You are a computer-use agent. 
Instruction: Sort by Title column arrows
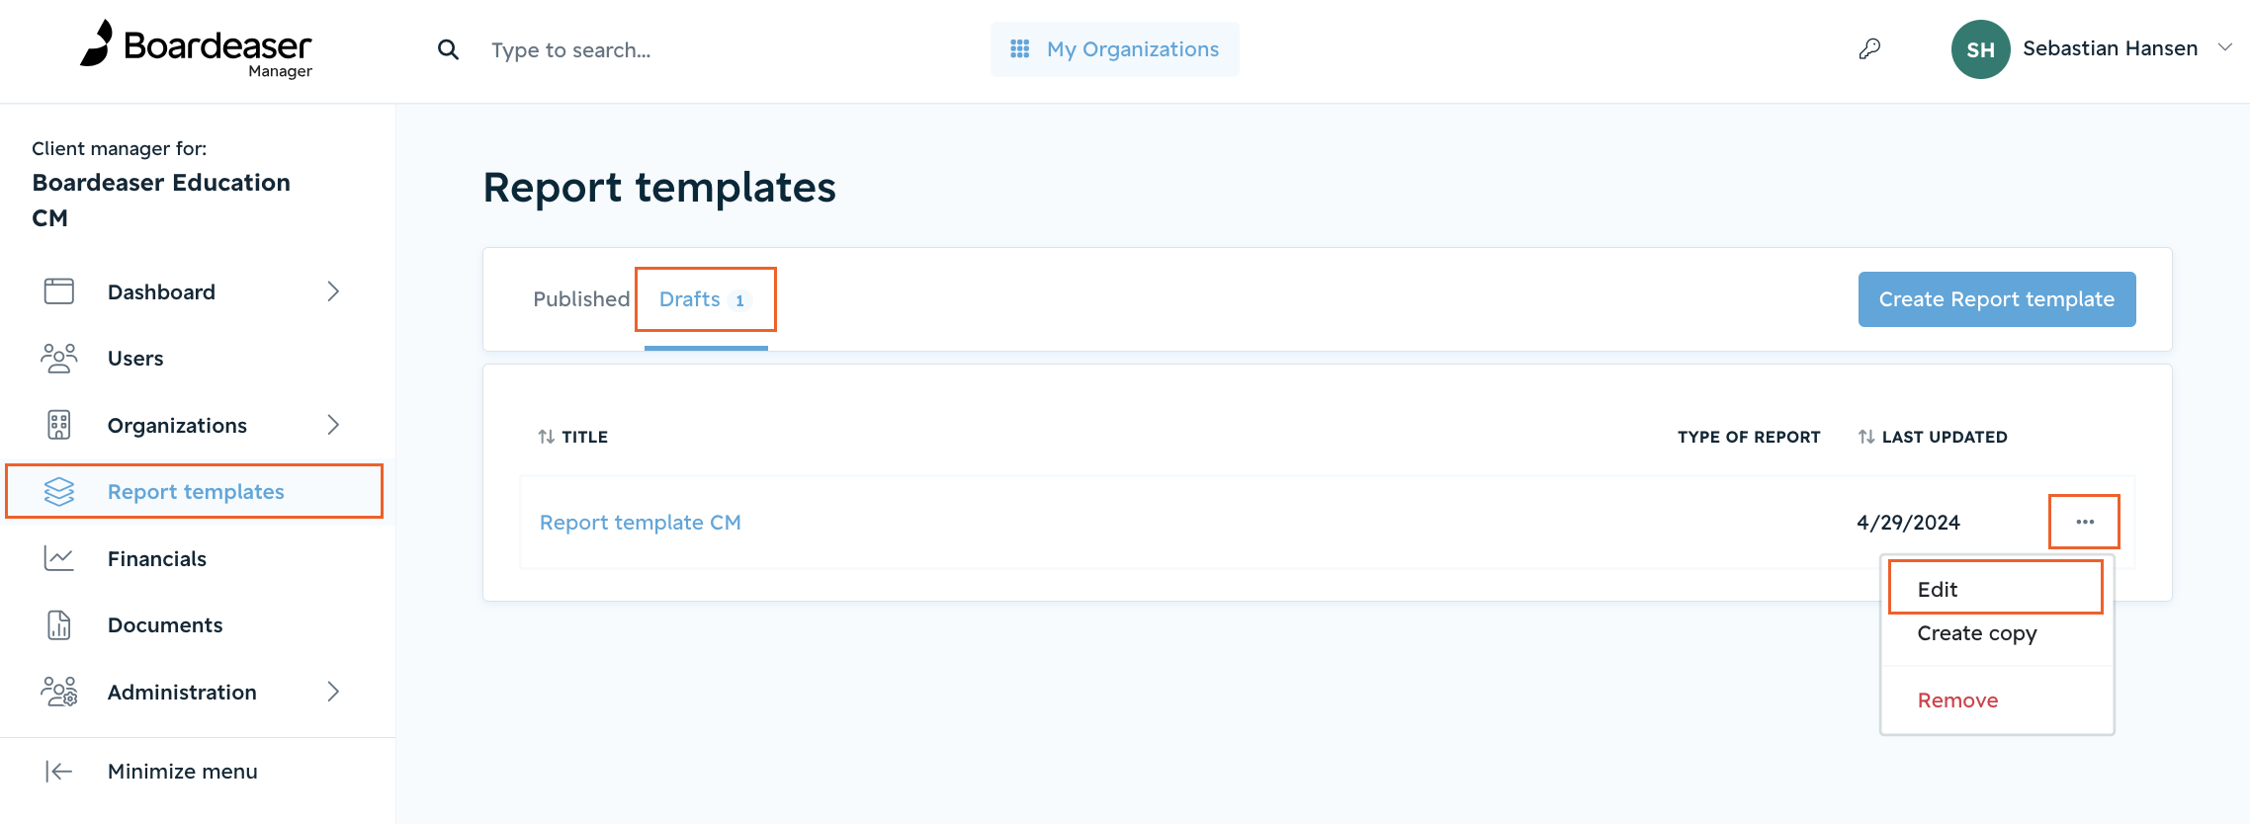[546, 437]
